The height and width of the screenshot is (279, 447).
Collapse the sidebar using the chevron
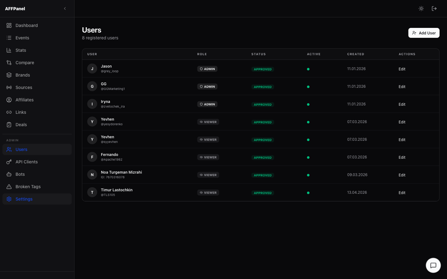click(x=65, y=8)
